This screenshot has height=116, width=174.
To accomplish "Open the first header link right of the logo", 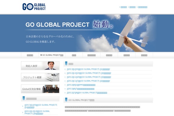I will click(x=124, y=7).
